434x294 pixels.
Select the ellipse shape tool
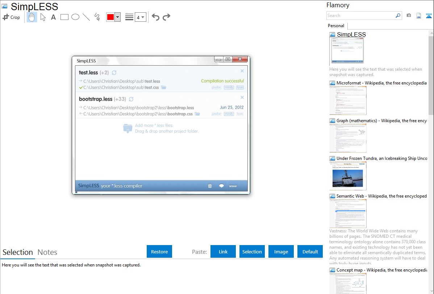(75, 17)
